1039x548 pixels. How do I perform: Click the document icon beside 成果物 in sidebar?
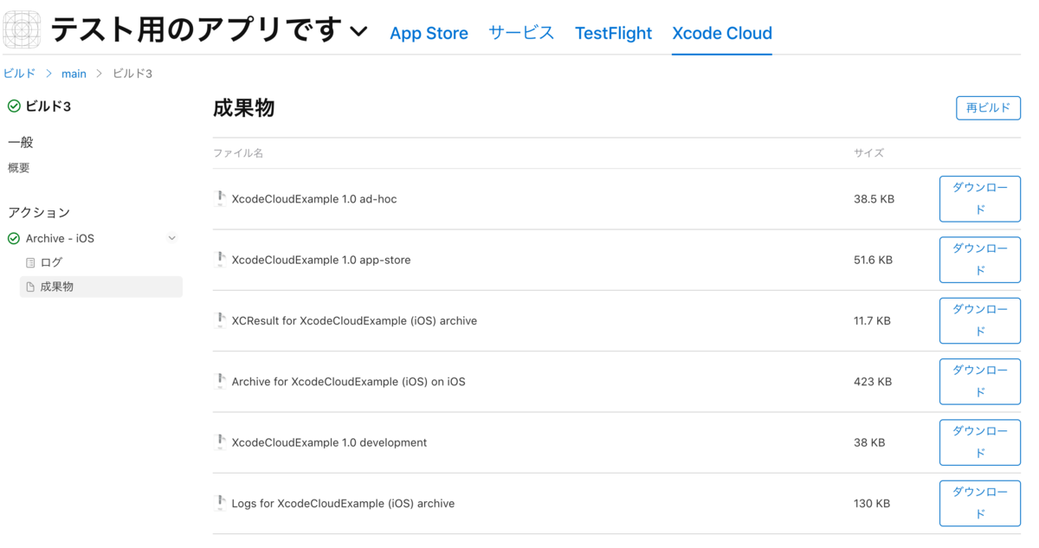tap(32, 287)
